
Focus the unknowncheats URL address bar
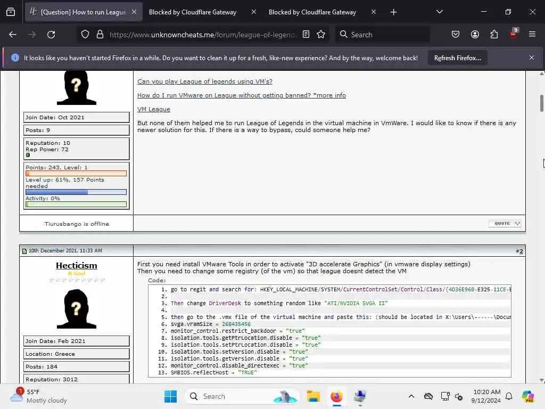tap(202, 35)
